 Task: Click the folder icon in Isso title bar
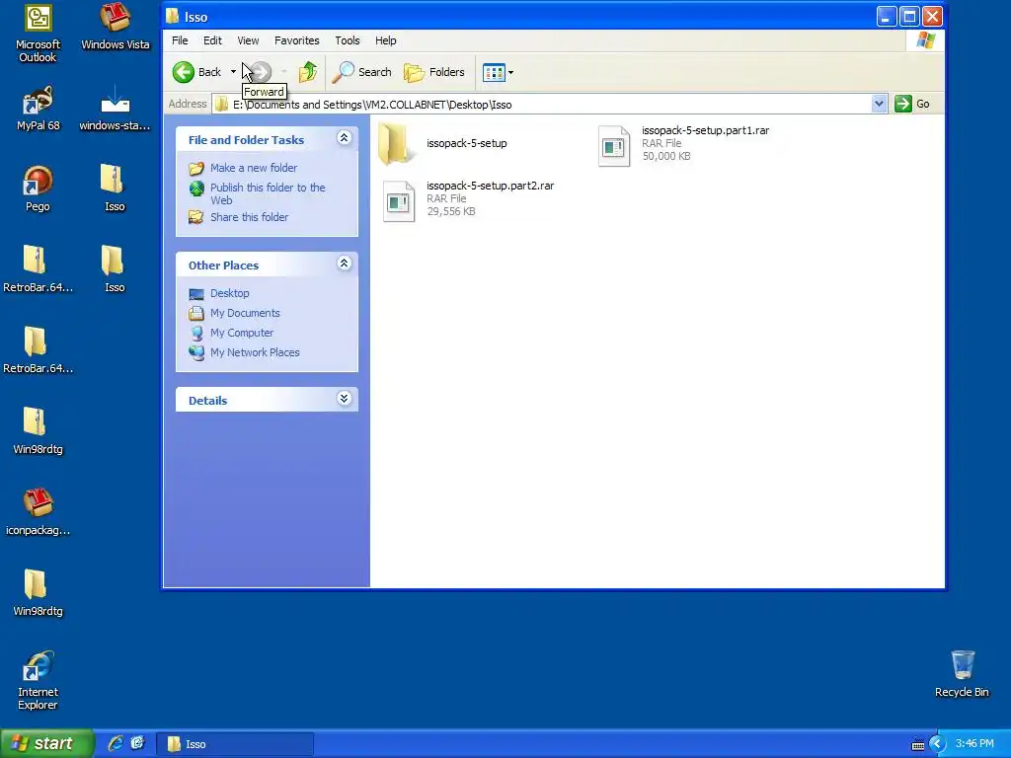[172, 17]
